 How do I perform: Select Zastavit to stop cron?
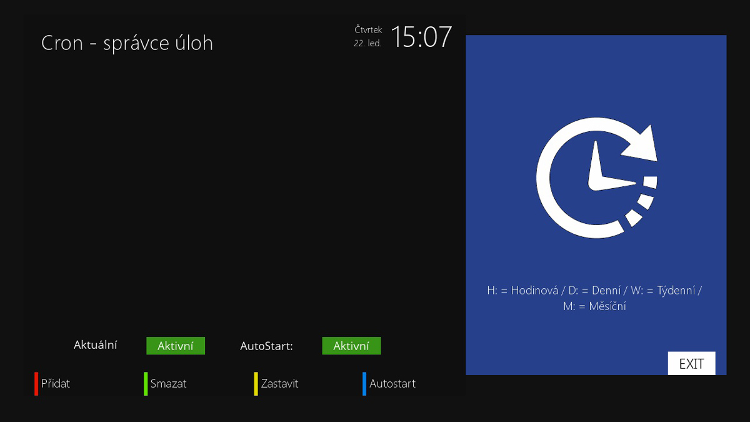(x=280, y=384)
